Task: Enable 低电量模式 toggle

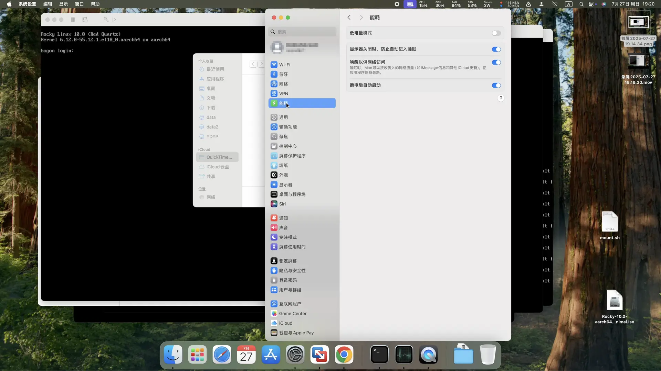Action: tap(496, 33)
